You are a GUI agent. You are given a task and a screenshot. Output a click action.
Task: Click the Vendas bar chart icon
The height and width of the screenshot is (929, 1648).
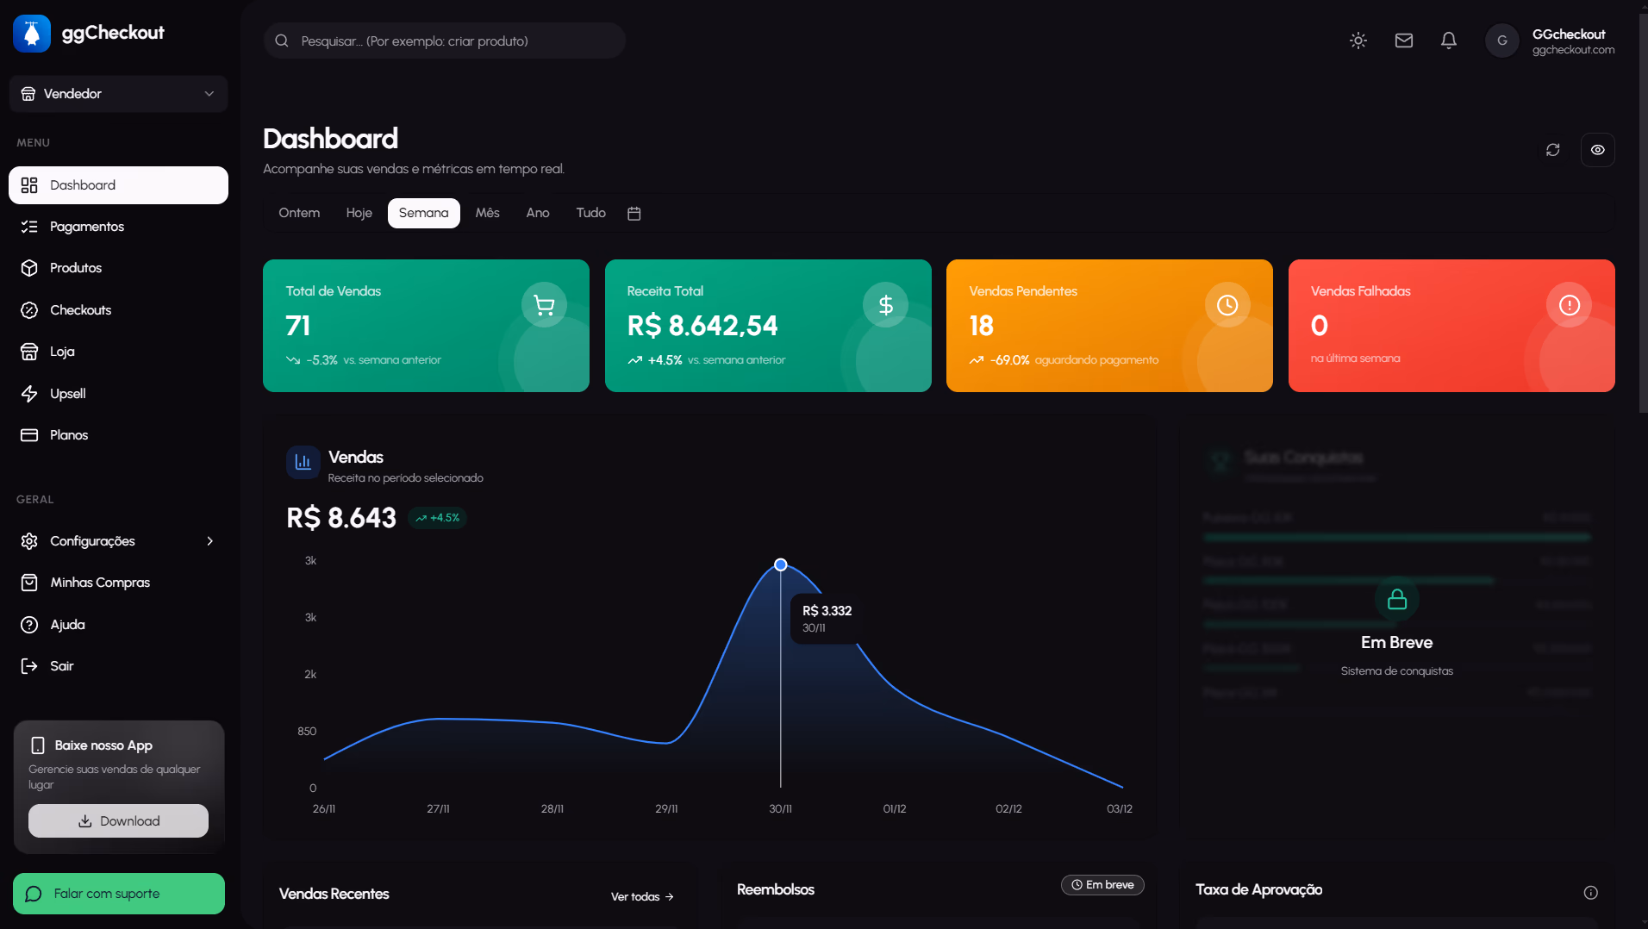point(303,463)
